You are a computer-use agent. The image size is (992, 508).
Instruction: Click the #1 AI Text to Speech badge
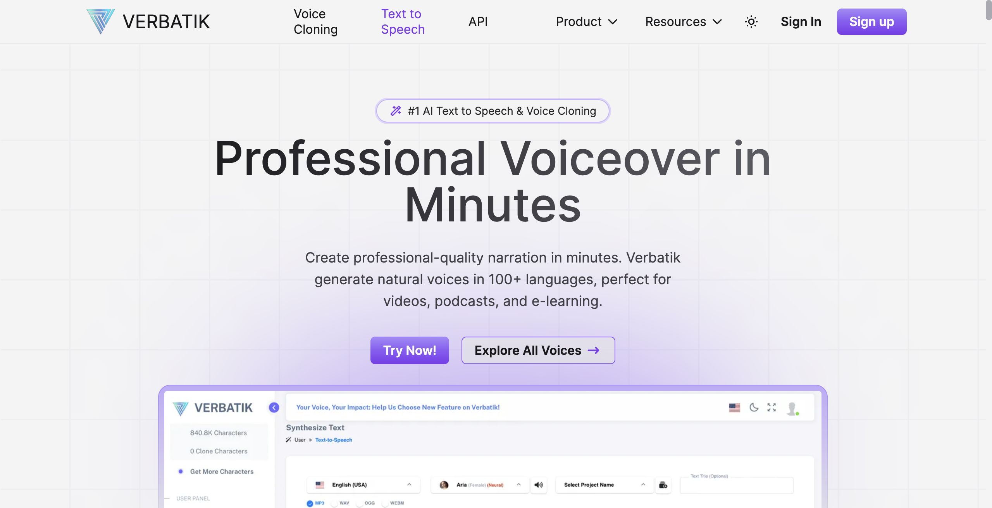pyautogui.click(x=493, y=111)
